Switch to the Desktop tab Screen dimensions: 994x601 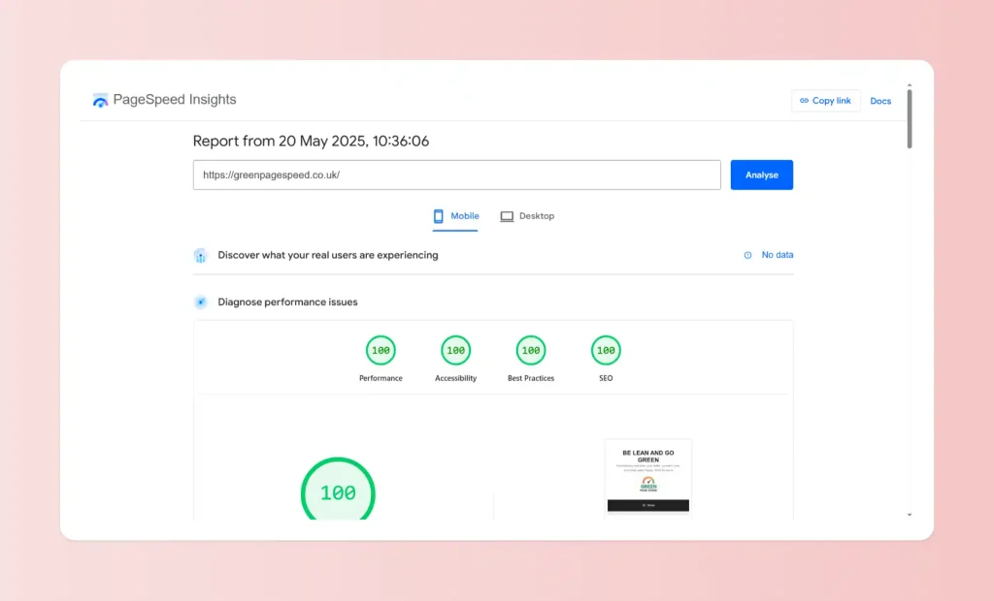[528, 216]
